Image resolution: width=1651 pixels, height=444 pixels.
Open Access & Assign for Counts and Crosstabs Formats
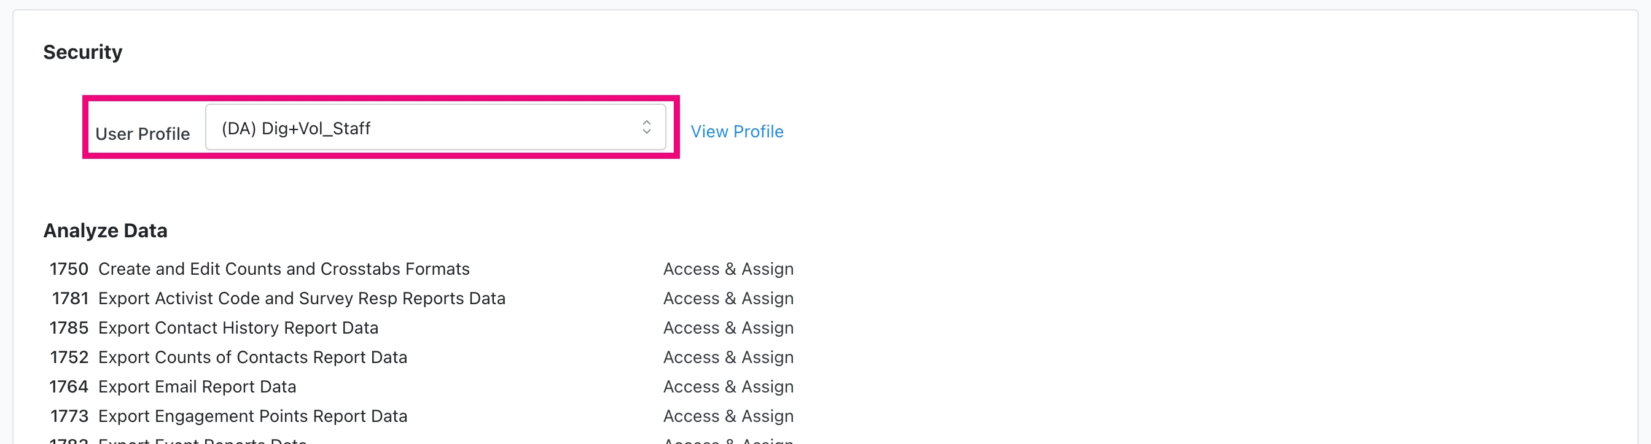[728, 269]
